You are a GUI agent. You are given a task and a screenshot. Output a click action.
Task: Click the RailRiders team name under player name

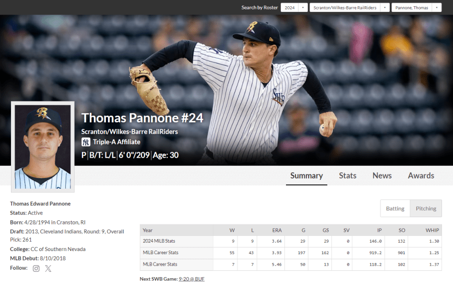(x=129, y=132)
